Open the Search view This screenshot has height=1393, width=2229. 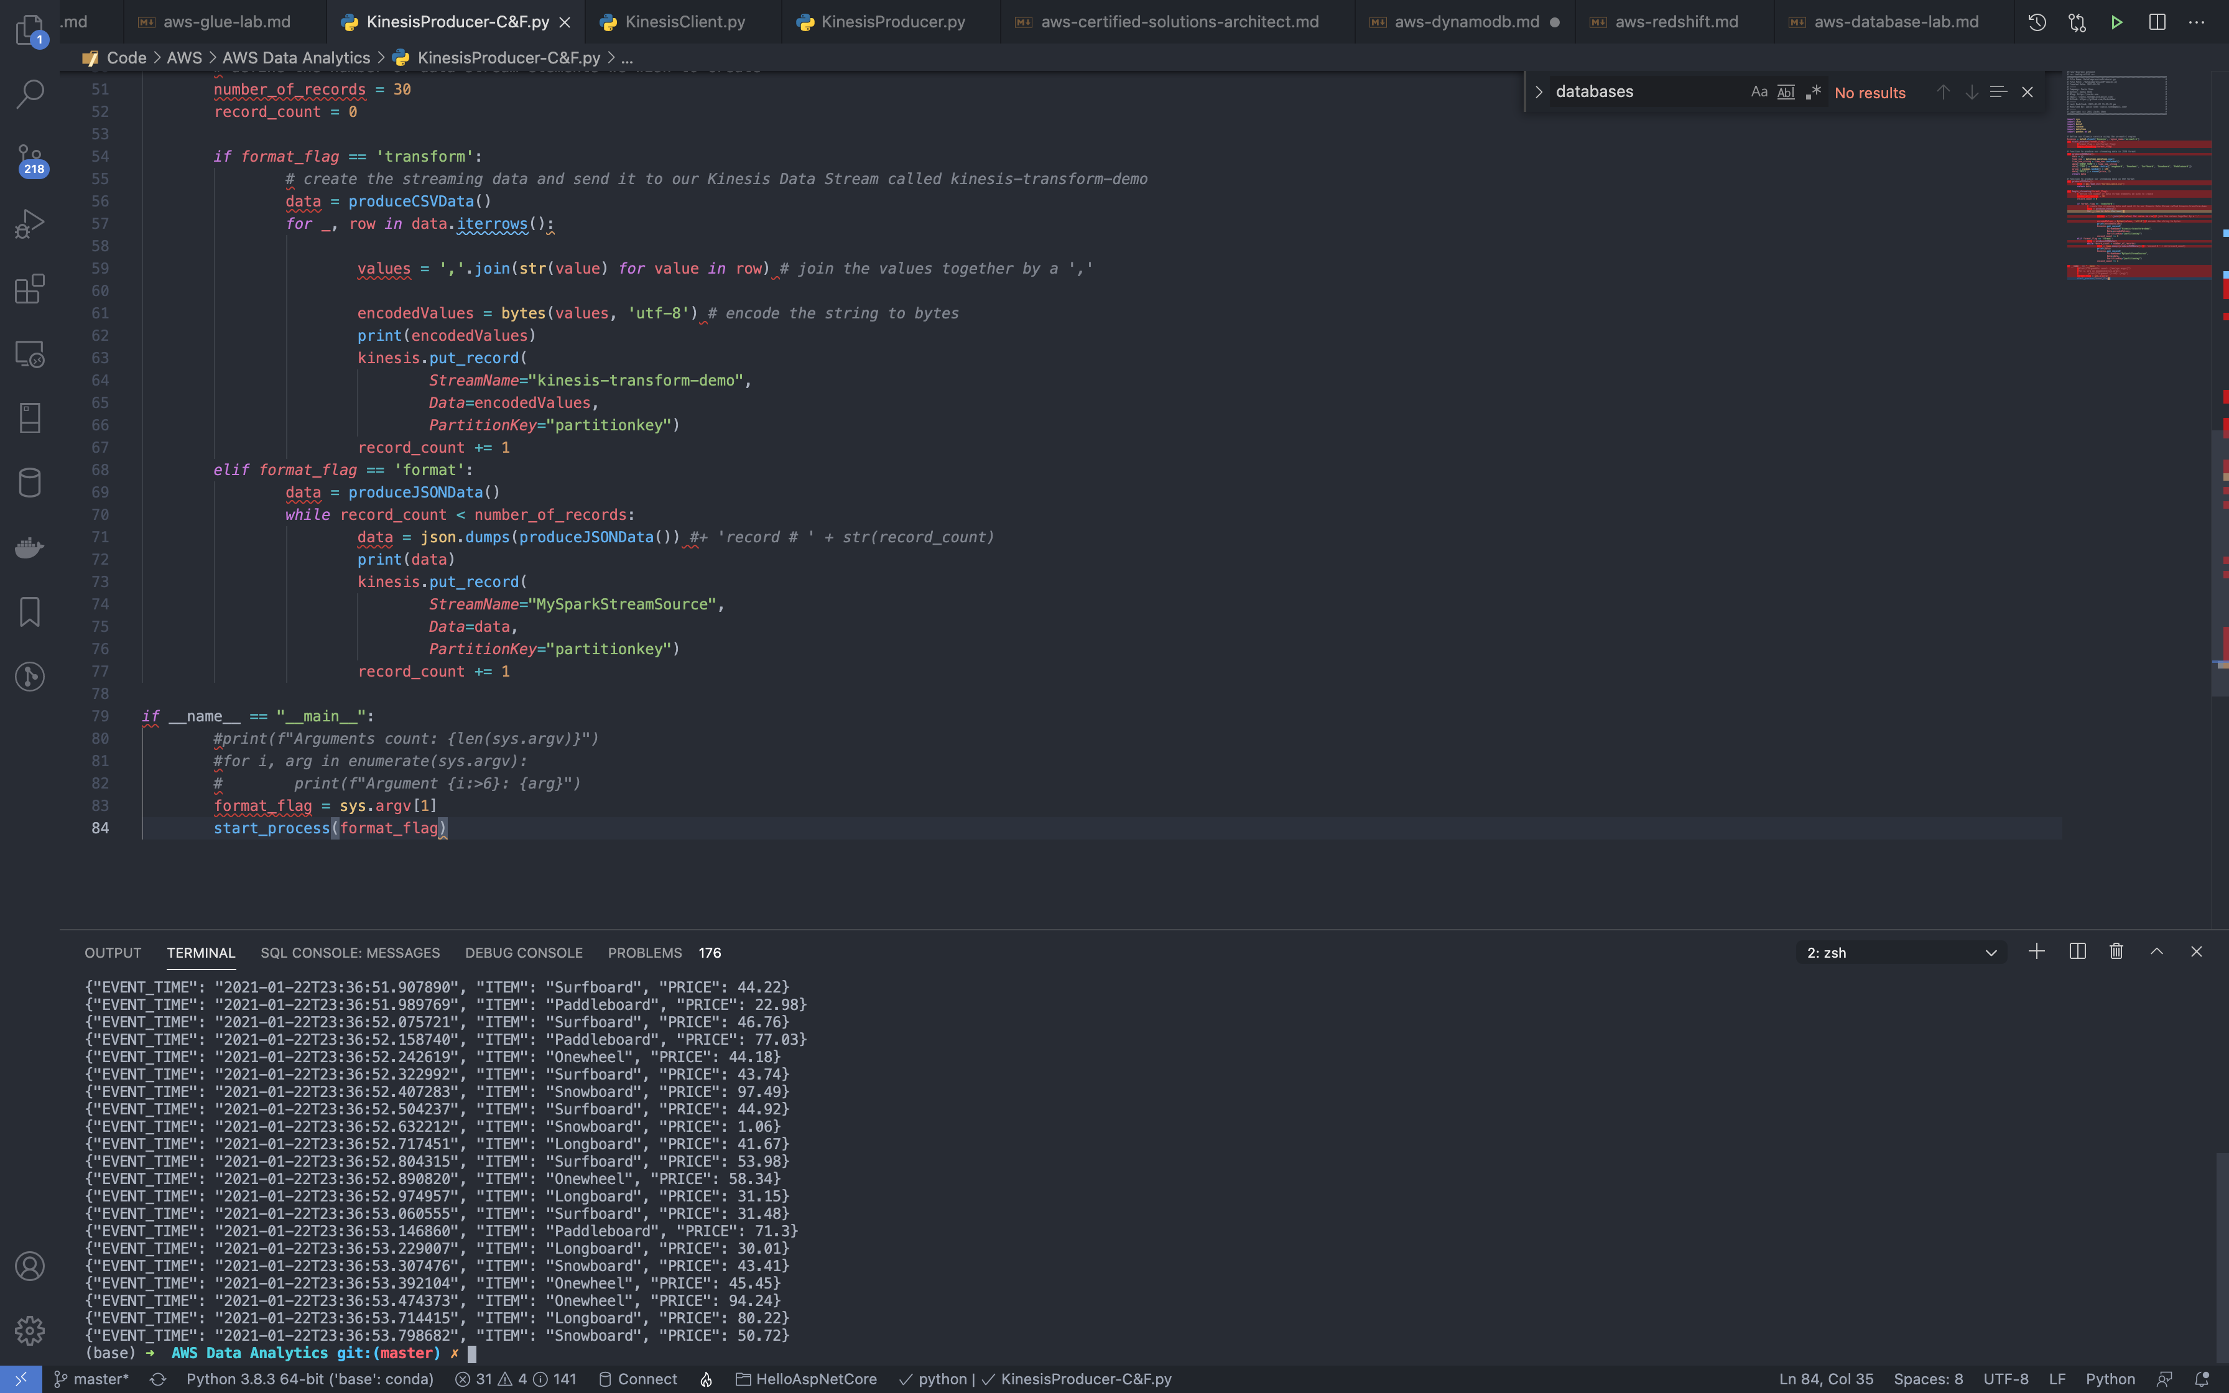(x=29, y=93)
